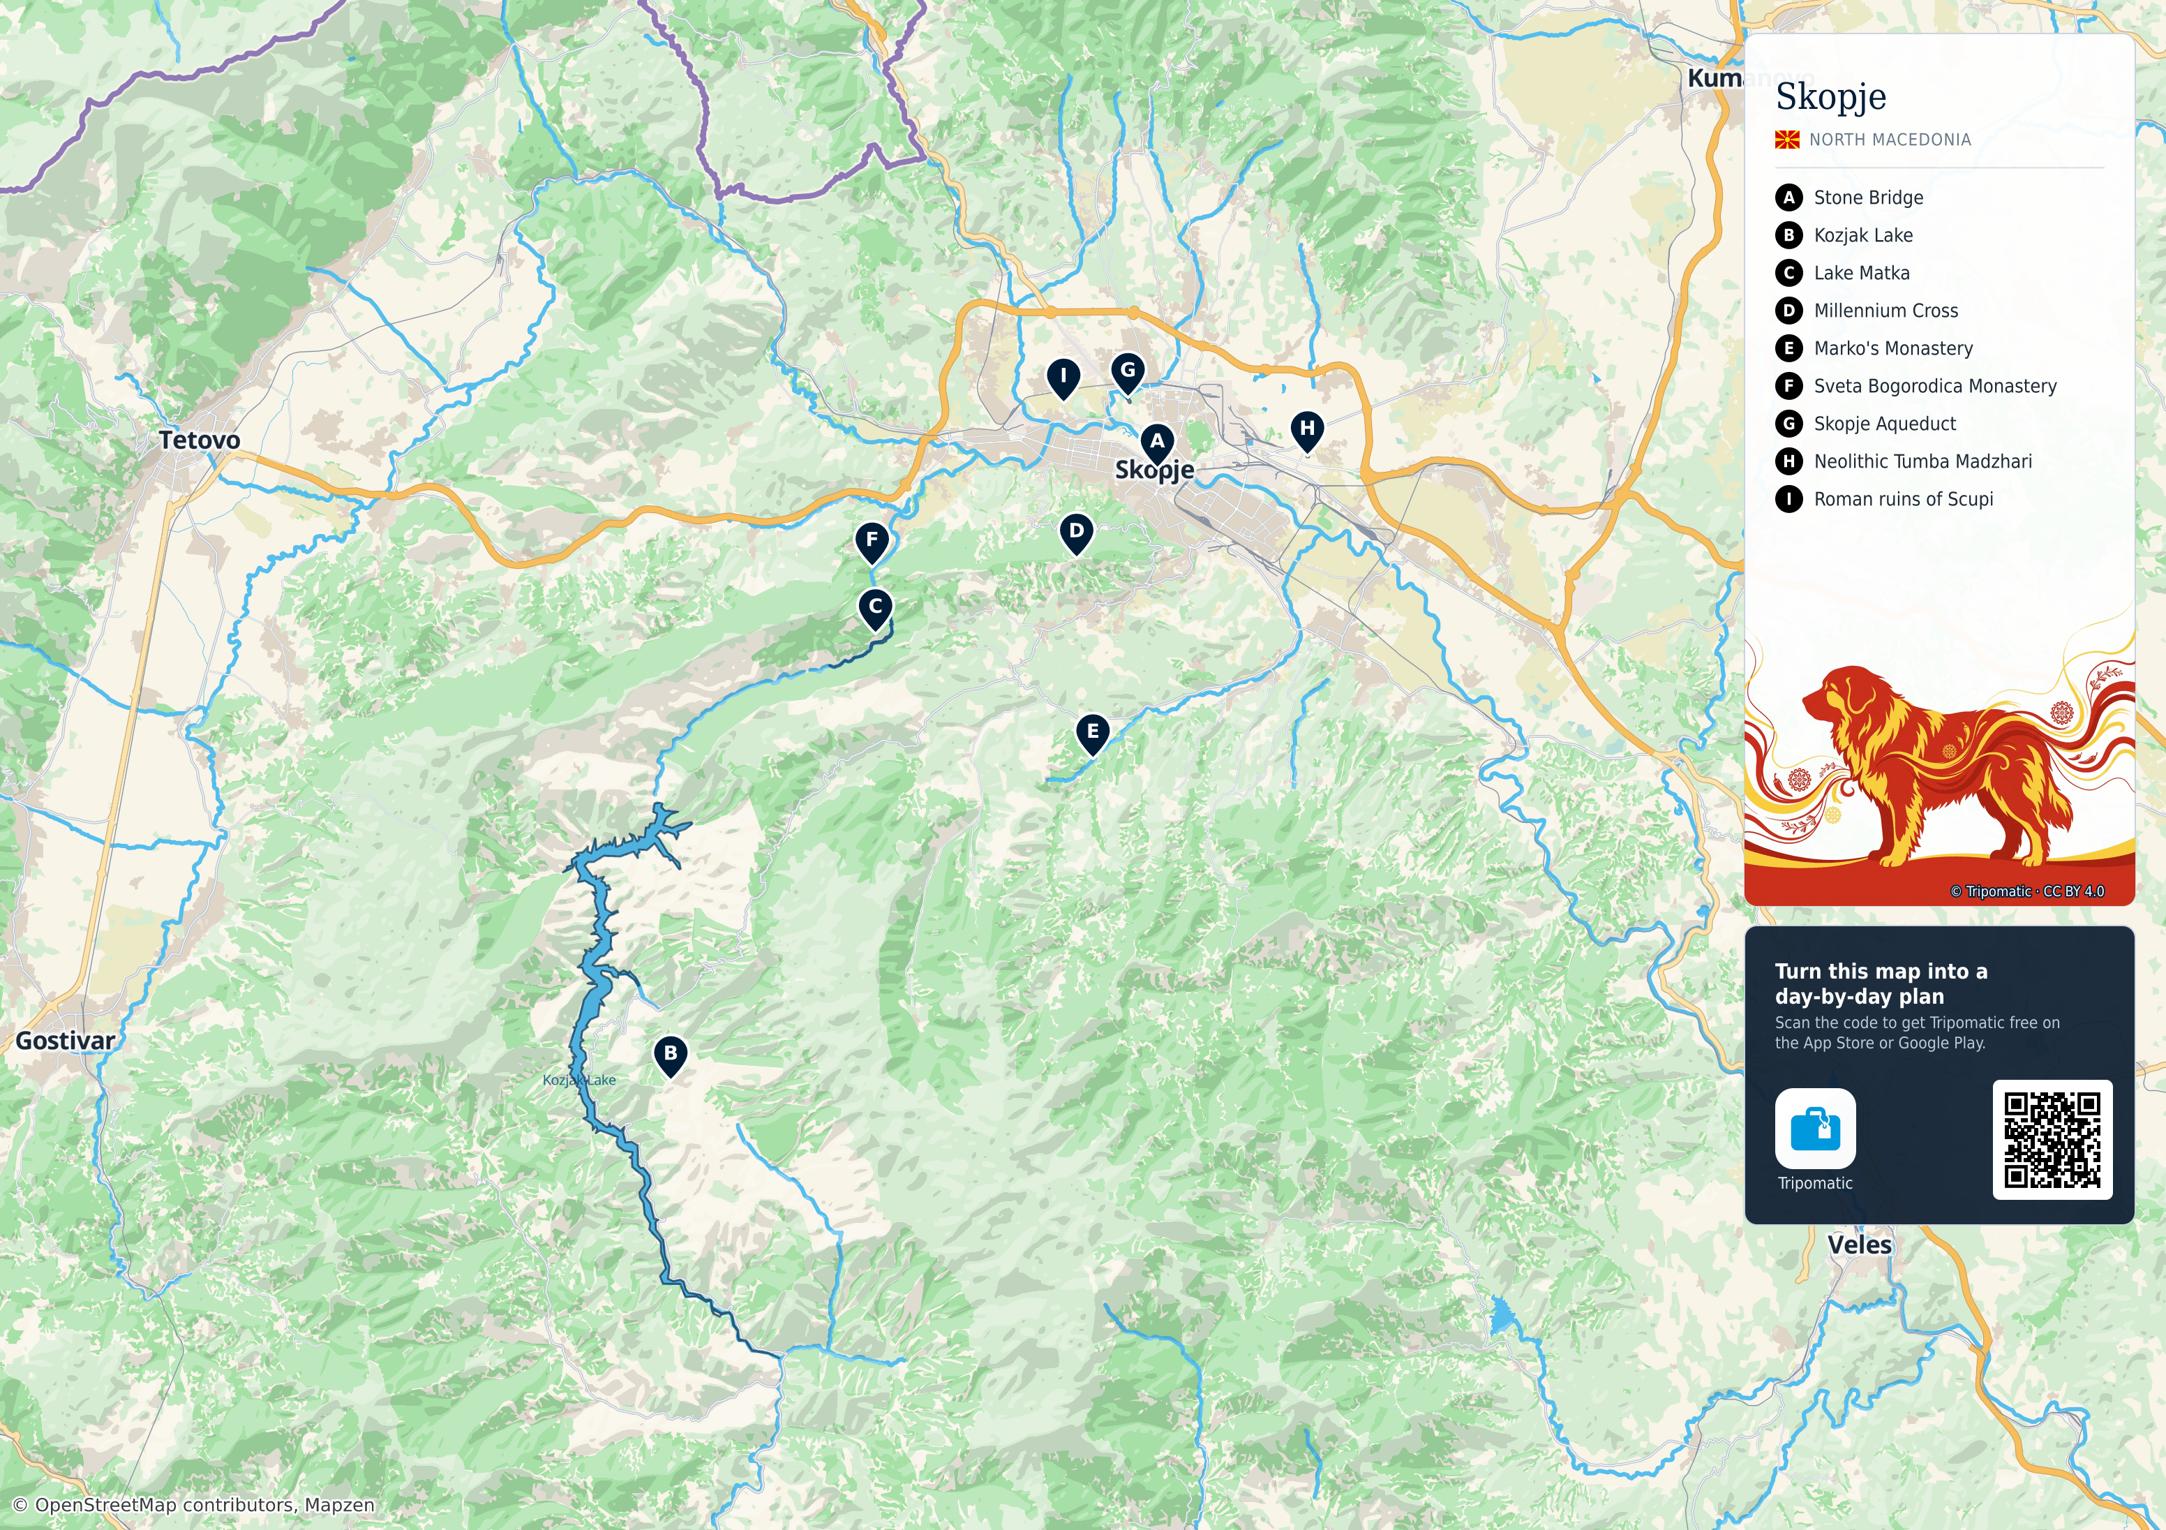Click the Veles city label
The width and height of the screenshot is (2166, 1530).
click(x=1860, y=1244)
